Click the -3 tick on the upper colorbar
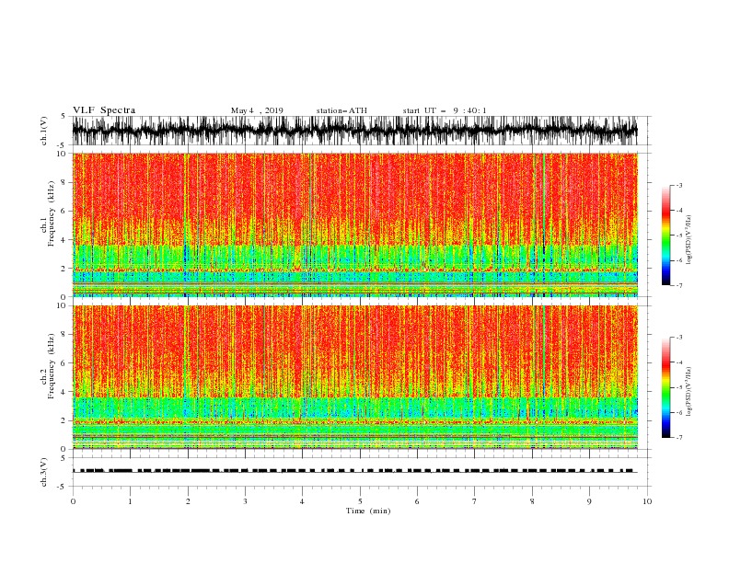Image resolution: width=729 pixels, height=563 pixels. point(679,185)
